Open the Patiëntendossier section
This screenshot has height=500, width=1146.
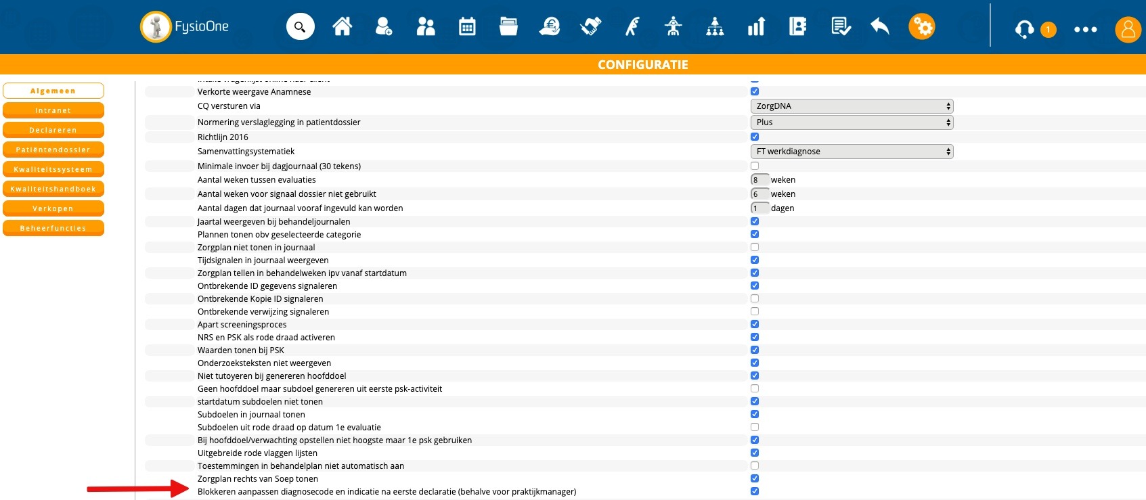coord(53,150)
